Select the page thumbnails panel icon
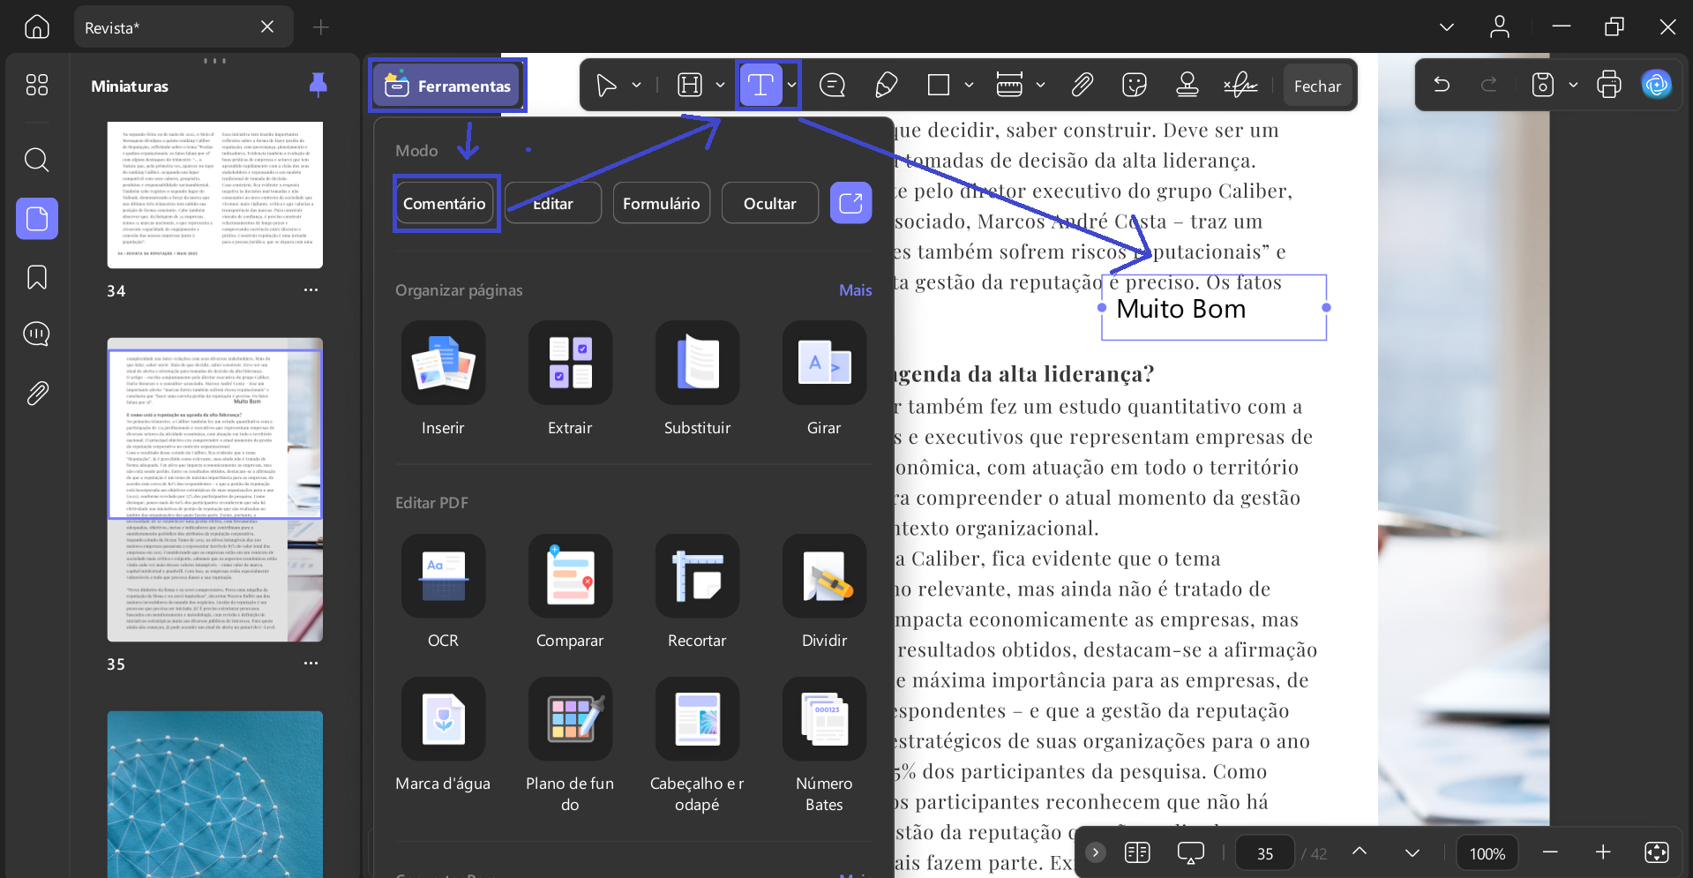Image resolution: width=1693 pixels, height=878 pixels. click(x=37, y=218)
